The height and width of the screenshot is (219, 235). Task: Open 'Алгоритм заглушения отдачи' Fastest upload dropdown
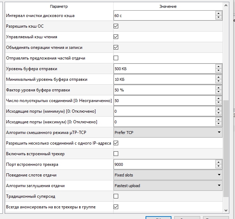pos(168,185)
